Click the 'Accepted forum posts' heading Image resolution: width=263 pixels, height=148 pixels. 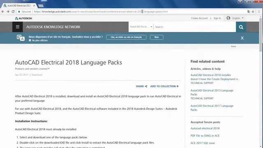(x=205, y=122)
